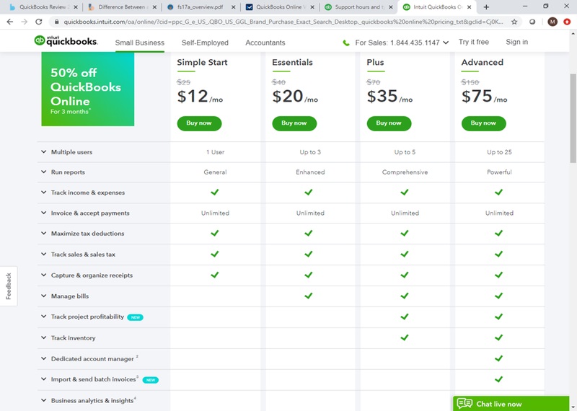Open the For Sales phone dropdown
This screenshot has width=577, height=411.
point(446,43)
